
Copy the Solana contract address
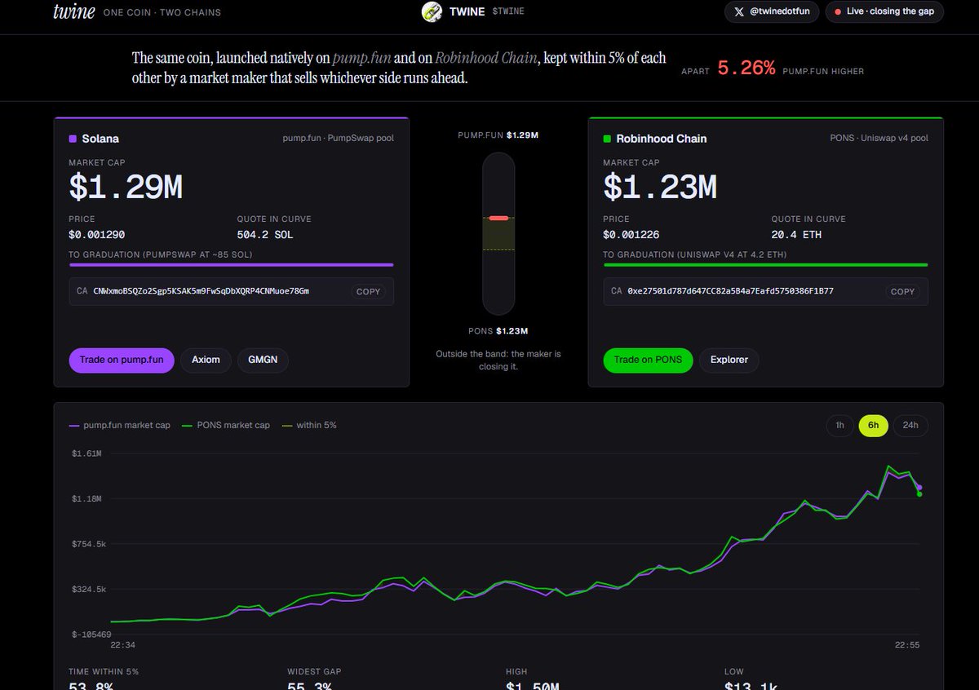(x=368, y=291)
